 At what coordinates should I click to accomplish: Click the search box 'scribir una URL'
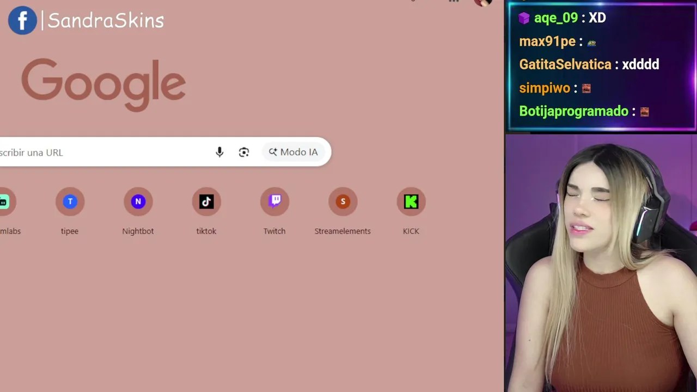166,152
